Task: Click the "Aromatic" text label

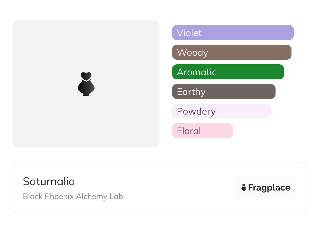Action: [x=197, y=72]
